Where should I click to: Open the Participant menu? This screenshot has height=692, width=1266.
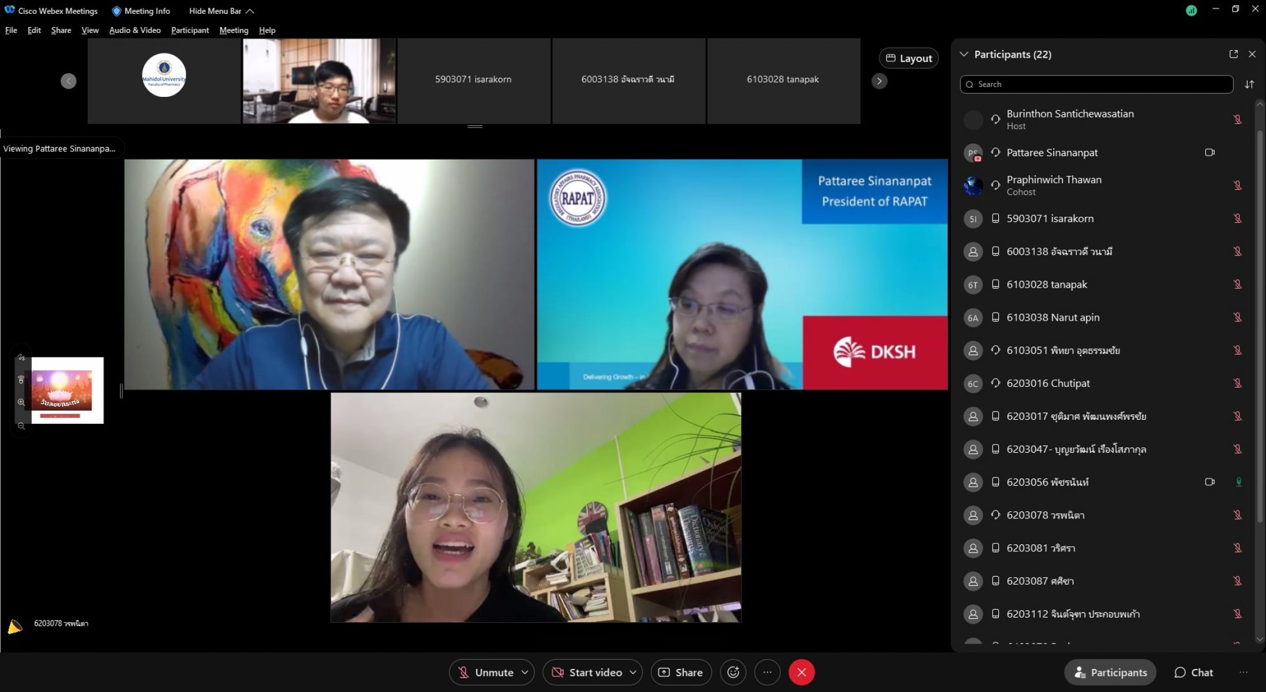190,30
